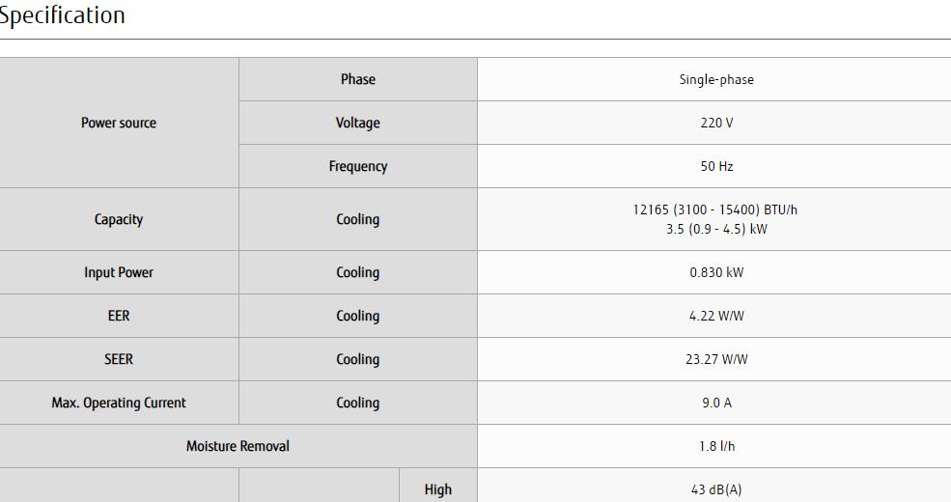Click the Single-phase value
Image resolution: width=951 pixels, height=502 pixels.
[x=715, y=79]
